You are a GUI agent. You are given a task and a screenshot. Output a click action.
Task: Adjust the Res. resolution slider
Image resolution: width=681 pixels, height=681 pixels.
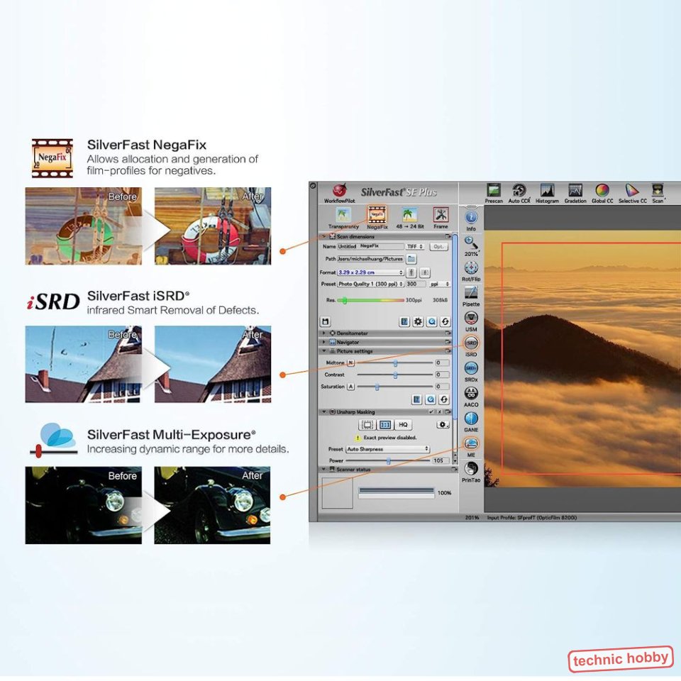(x=345, y=301)
